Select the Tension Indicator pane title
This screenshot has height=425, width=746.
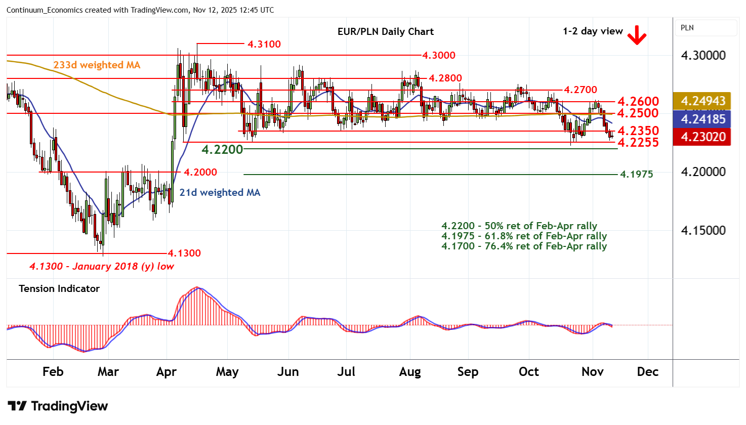coord(59,289)
